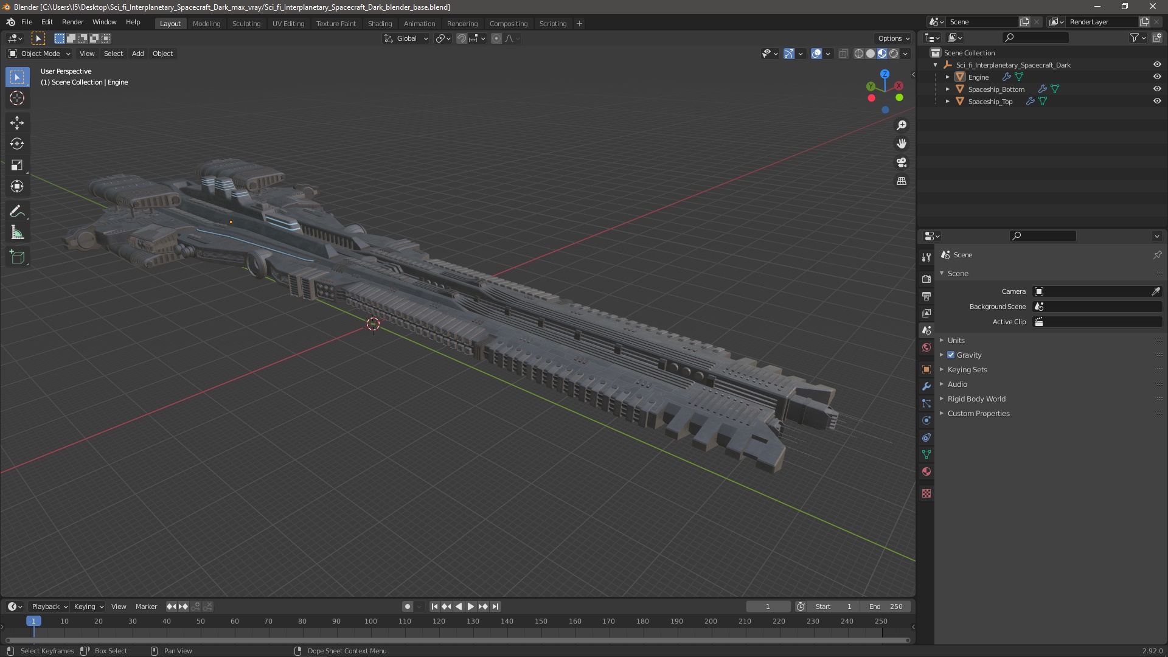This screenshot has width=1168, height=657.
Task: Hide the Spaceship_Bottom object
Action: (1157, 89)
